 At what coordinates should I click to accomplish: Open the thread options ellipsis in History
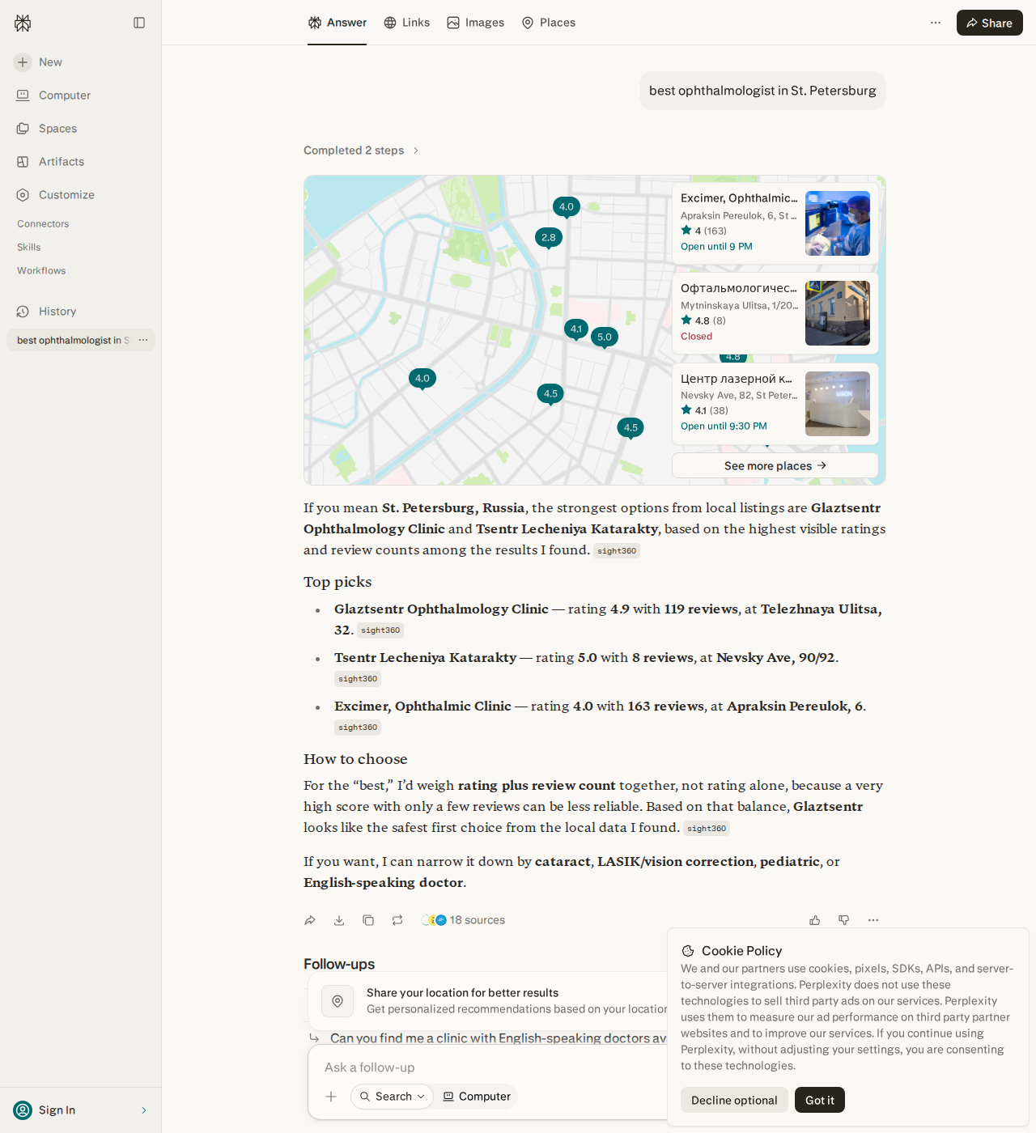[x=143, y=340]
